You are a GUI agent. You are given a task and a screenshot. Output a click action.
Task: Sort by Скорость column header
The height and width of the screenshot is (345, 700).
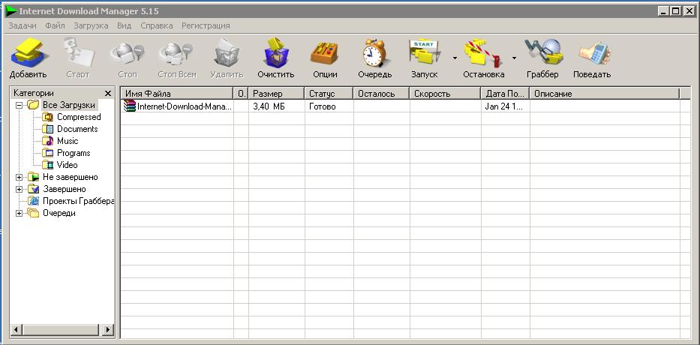[x=446, y=94]
